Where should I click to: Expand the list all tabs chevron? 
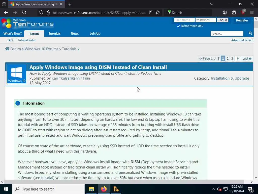212,4
